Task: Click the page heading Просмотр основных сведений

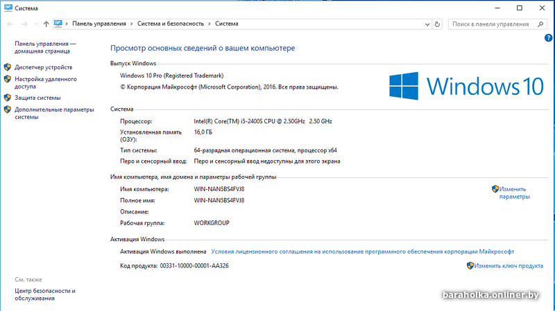Action: (203, 48)
